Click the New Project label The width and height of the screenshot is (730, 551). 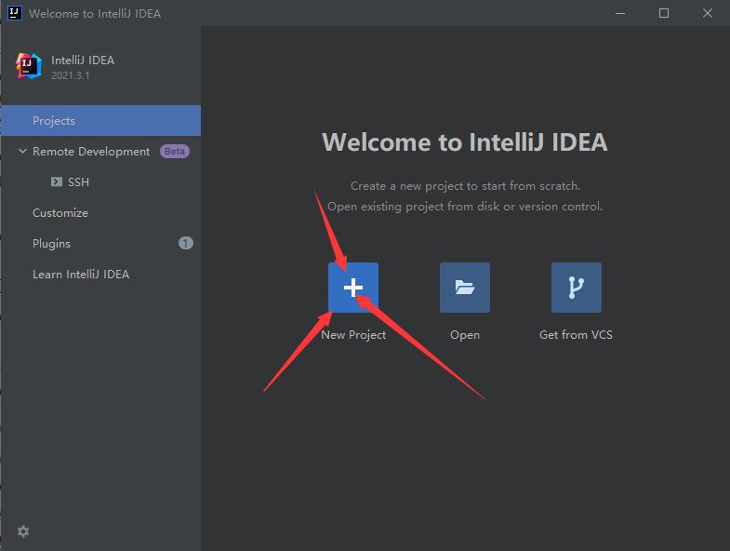click(353, 335)
